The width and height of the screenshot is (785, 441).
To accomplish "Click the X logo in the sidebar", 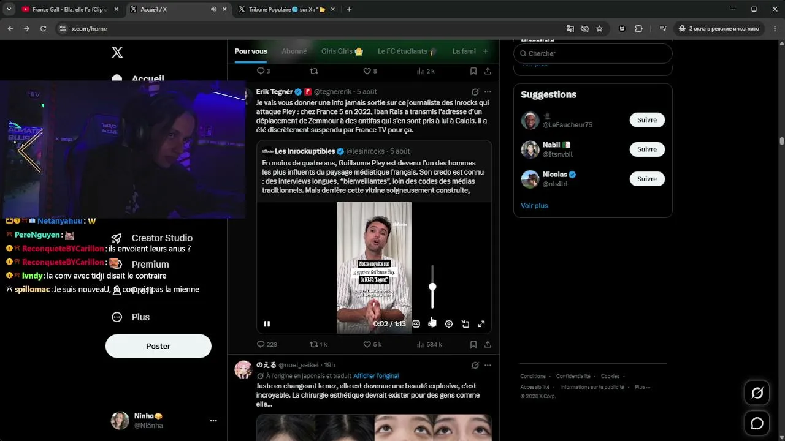I will pyautogui.click(x=117, y=52).
